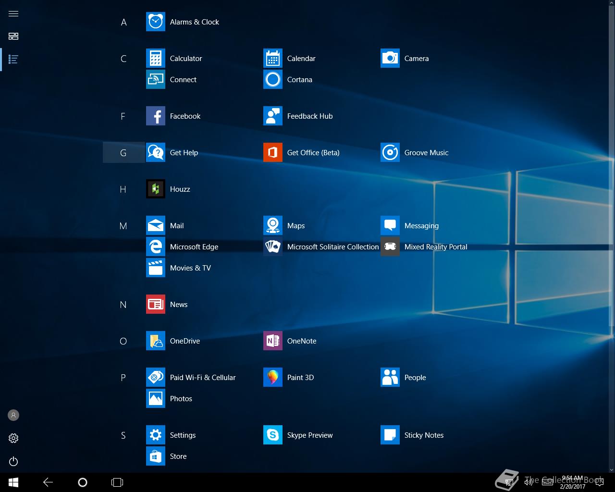The width and height of the screenshot is (615, 492).
Task: Open the Get Office (Beta) icon
Action: (x=273, y=152)
